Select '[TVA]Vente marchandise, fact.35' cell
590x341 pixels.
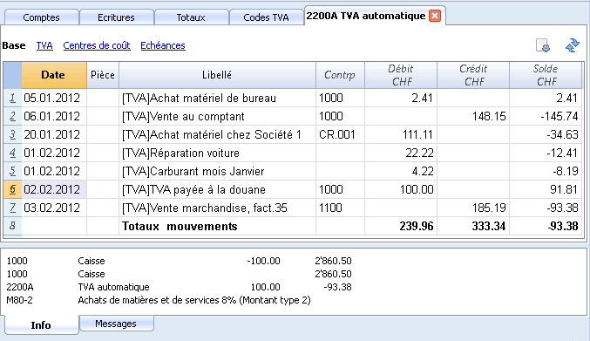click(217, 208)
